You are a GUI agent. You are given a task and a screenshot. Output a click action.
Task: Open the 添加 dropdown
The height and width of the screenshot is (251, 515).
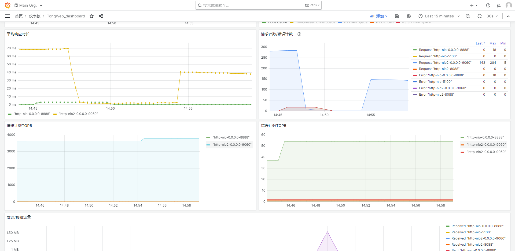pyautogui.click(x=378, y=16)
